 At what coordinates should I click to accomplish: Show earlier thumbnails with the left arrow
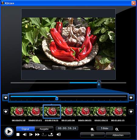click(x=6, y=112)
